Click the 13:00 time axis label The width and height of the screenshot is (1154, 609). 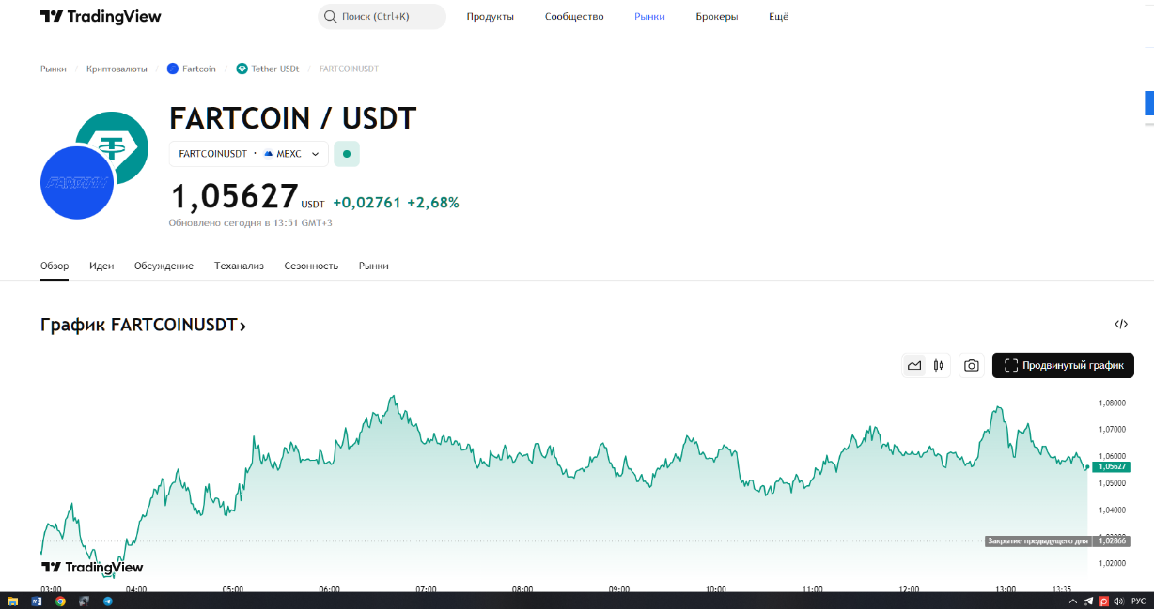(1006, 589)
